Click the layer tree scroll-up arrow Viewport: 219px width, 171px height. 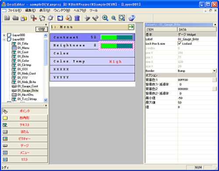46,36
